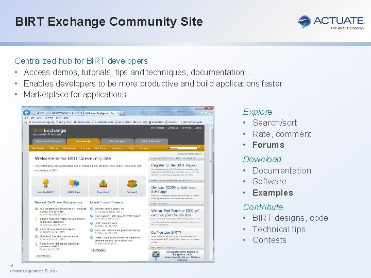Click Forums in orange nav bar
The height and width of the screenshot is (278, 371).
pos(86,148)
